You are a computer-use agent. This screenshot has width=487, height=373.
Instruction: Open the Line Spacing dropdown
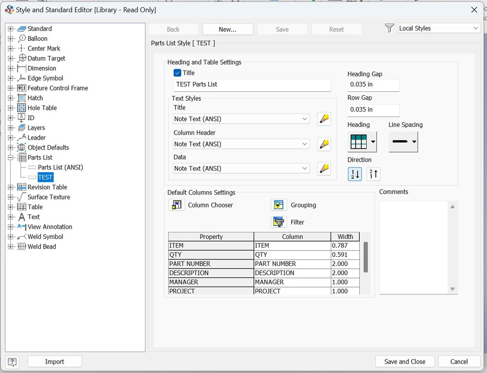click(x=415, y=141)
